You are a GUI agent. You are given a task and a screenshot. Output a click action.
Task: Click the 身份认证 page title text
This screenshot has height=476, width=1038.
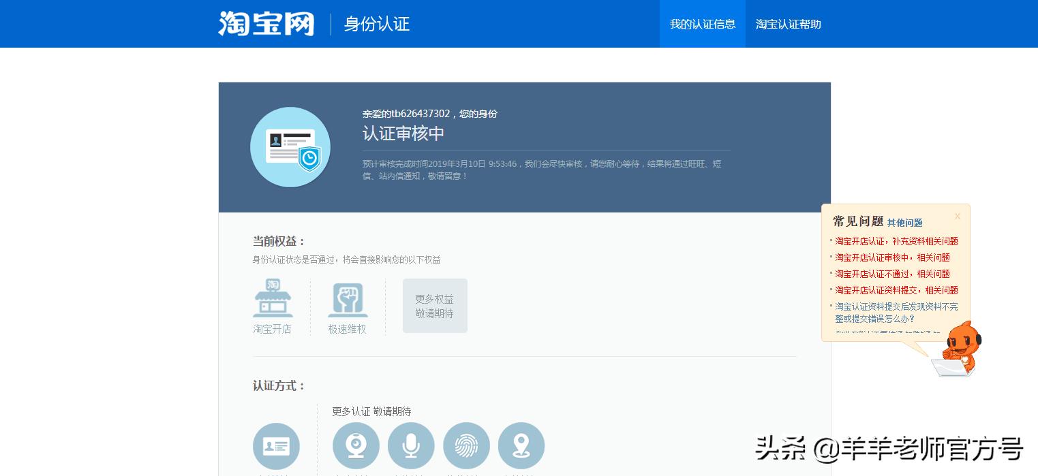[376, 24]
